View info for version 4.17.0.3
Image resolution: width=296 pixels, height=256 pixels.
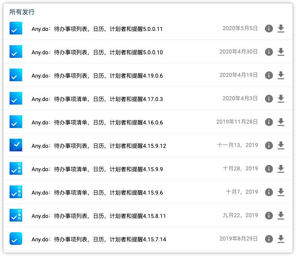269,99
